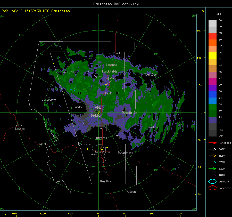Click the Sundre town label
The width and height of the screenshot is (232, 217).
point(78,107)
